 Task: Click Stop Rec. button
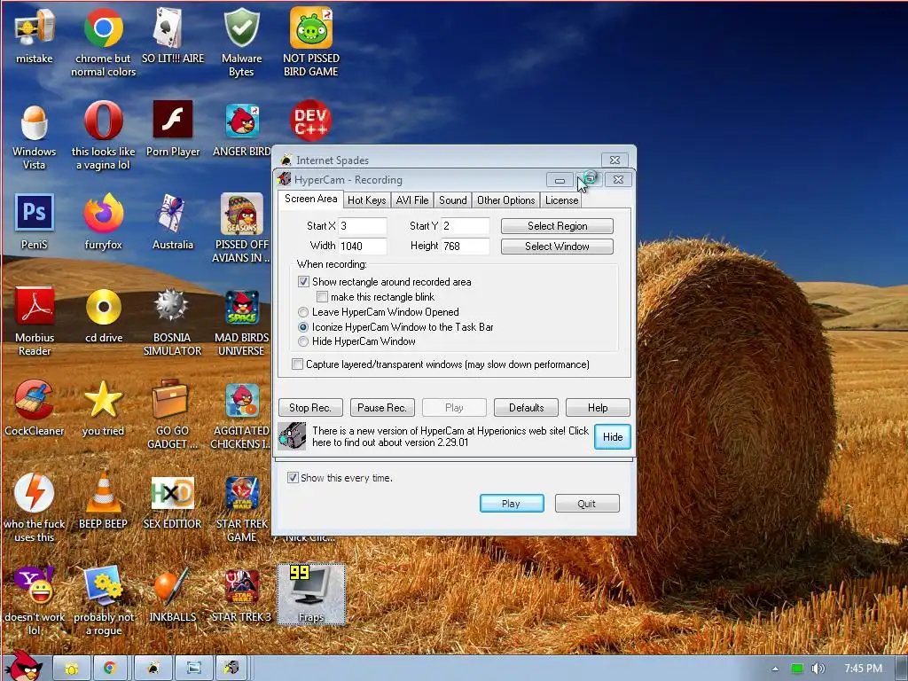[310, 408]
